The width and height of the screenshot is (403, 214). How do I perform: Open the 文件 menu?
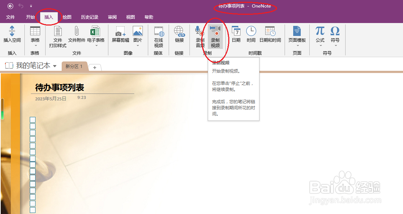pos(10,17)
